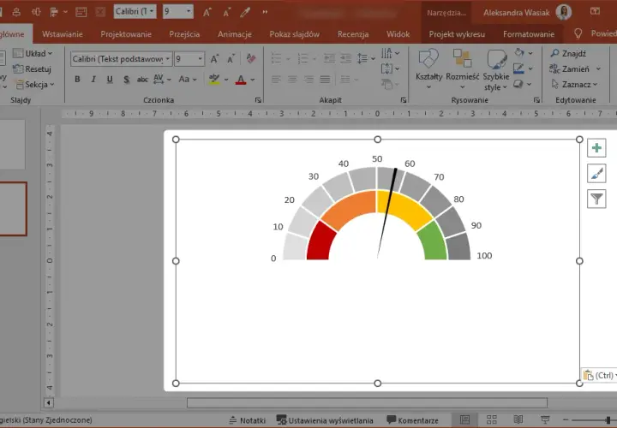Toggle bold formatting
This screenshot has height=428, width=617.
[x=77, y=80]
